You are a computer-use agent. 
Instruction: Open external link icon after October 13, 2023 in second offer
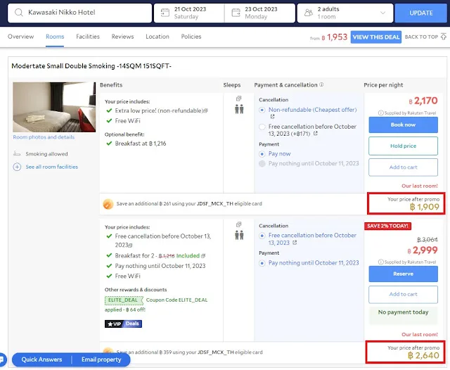pyautogui.click(x=295, y=243)
